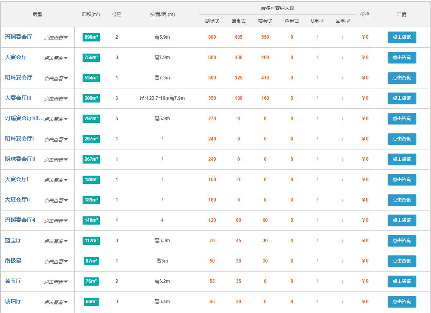Viewport: 431px width, 313px height.
Task: Click the 详情 column header
Action: (402, 14)
